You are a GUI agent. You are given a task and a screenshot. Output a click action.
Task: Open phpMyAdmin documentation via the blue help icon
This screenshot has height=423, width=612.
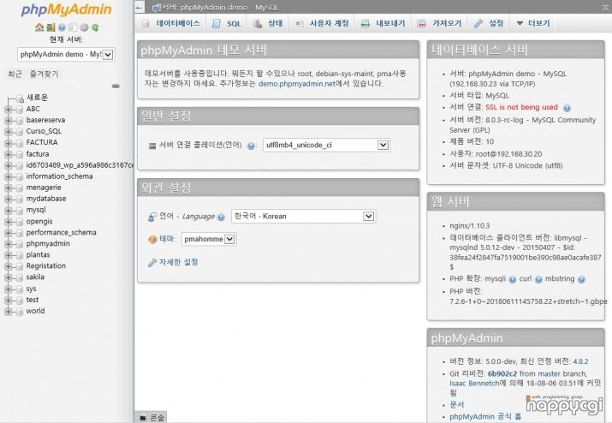(x=62, y=27)
